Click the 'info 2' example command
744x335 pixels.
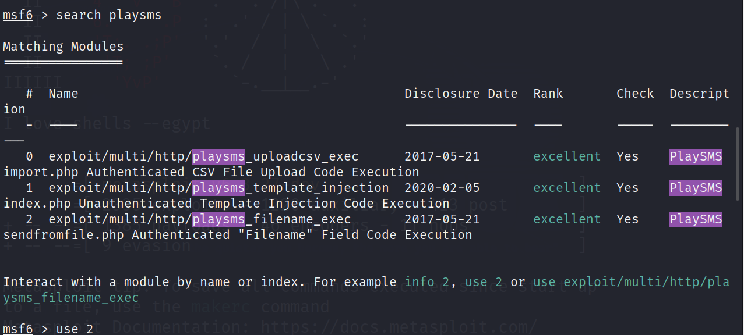coord(427,282)
